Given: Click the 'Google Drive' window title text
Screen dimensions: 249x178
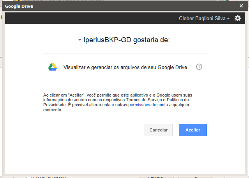Looking at the screenshot, I should point(19,6).
